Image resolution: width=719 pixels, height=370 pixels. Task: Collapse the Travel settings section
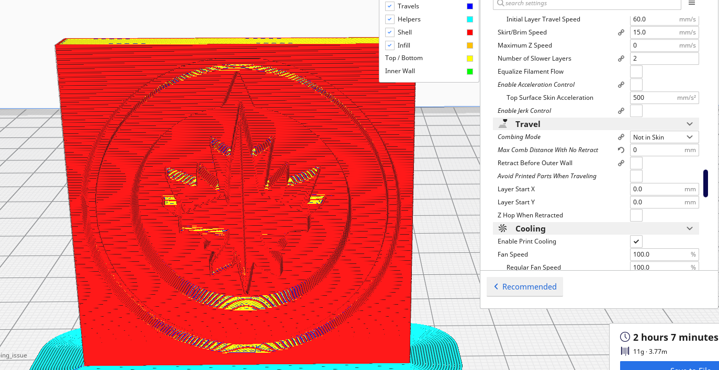tap(690, 124)
